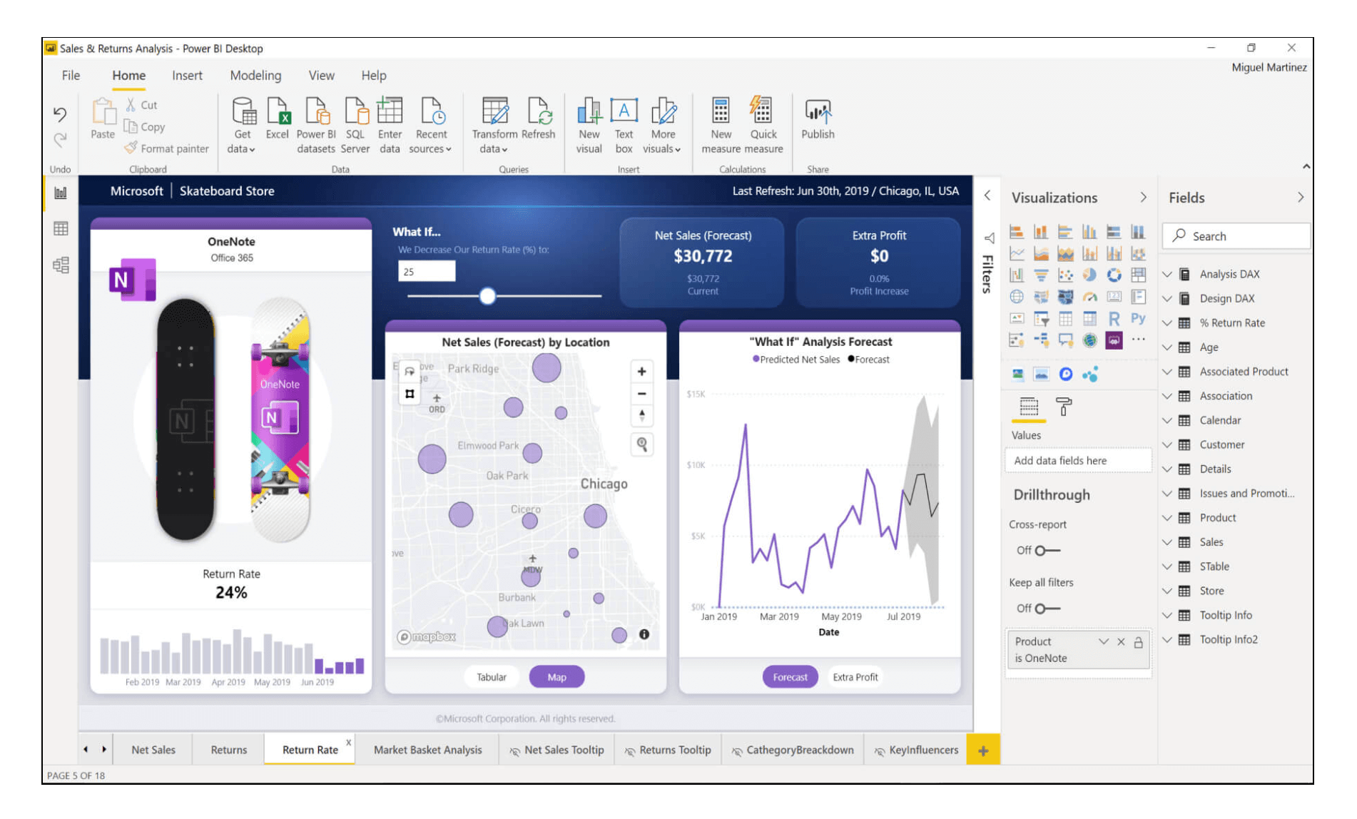Collapse the Fields pane

click(1300, 198)
